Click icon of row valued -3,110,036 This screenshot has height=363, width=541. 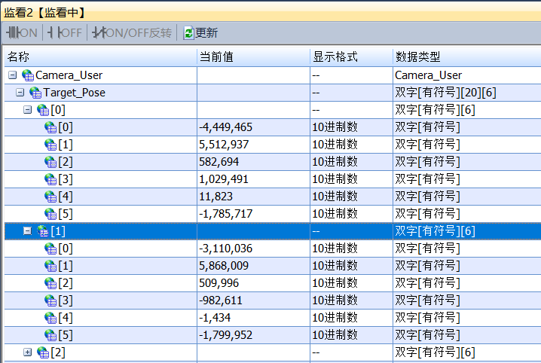tap(50, 249)
